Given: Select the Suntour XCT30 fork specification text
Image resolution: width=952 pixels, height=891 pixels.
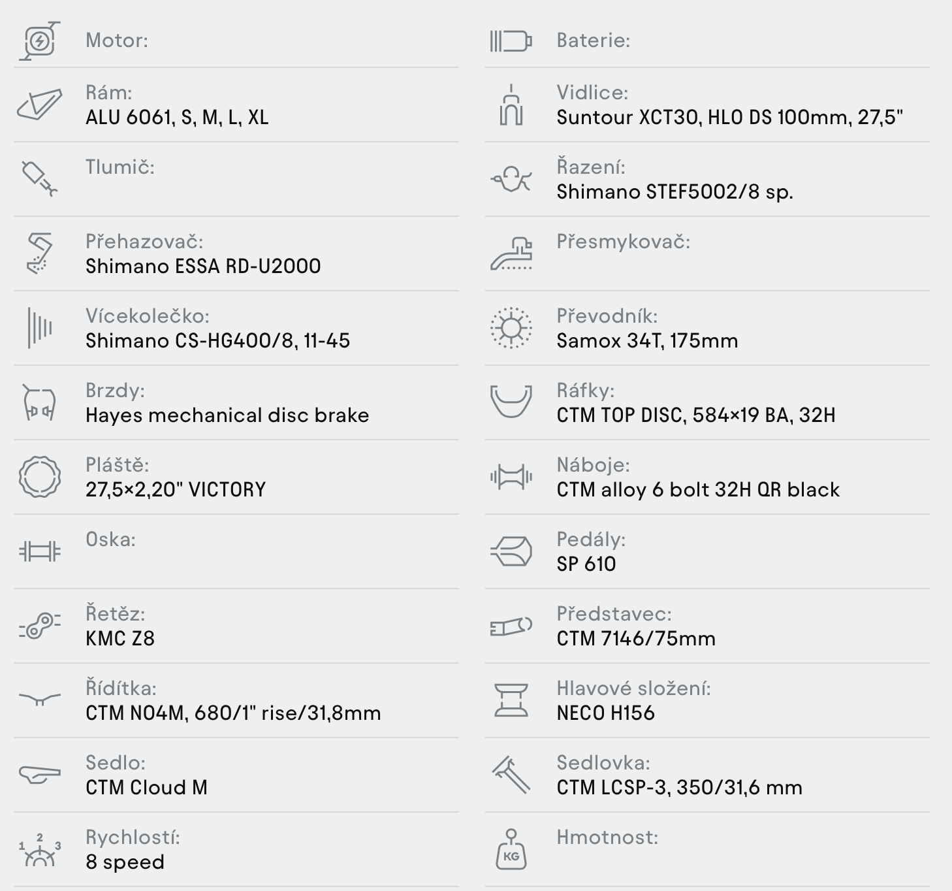Looking at the screenshot, I should click(x=730, y=118).
